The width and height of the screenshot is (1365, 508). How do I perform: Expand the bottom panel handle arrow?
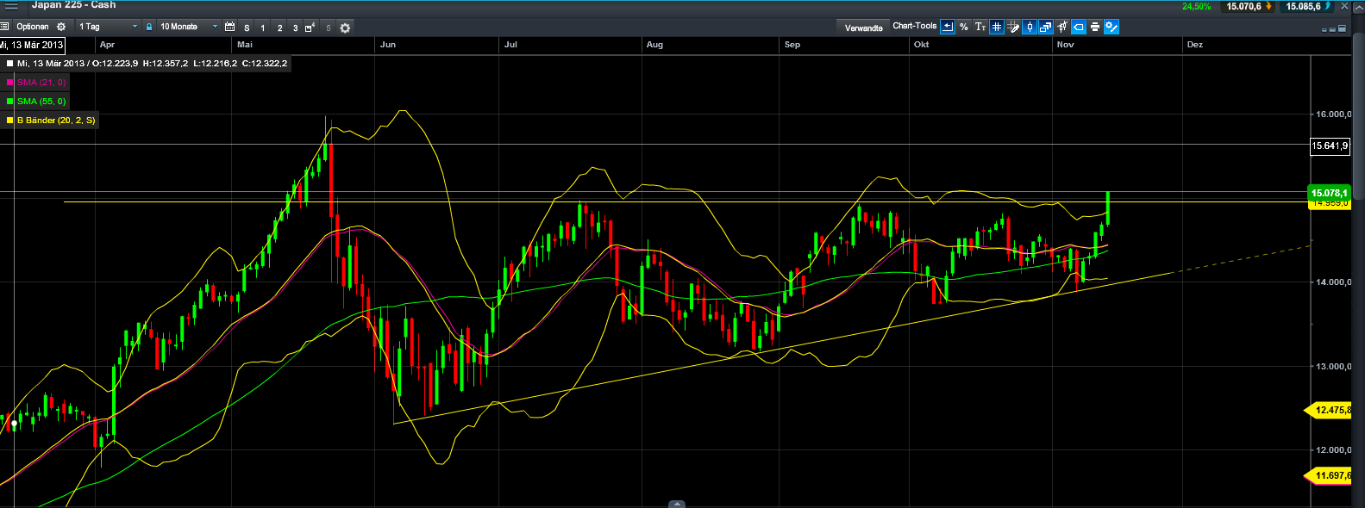pyautogui.click(x=677, y=505)
